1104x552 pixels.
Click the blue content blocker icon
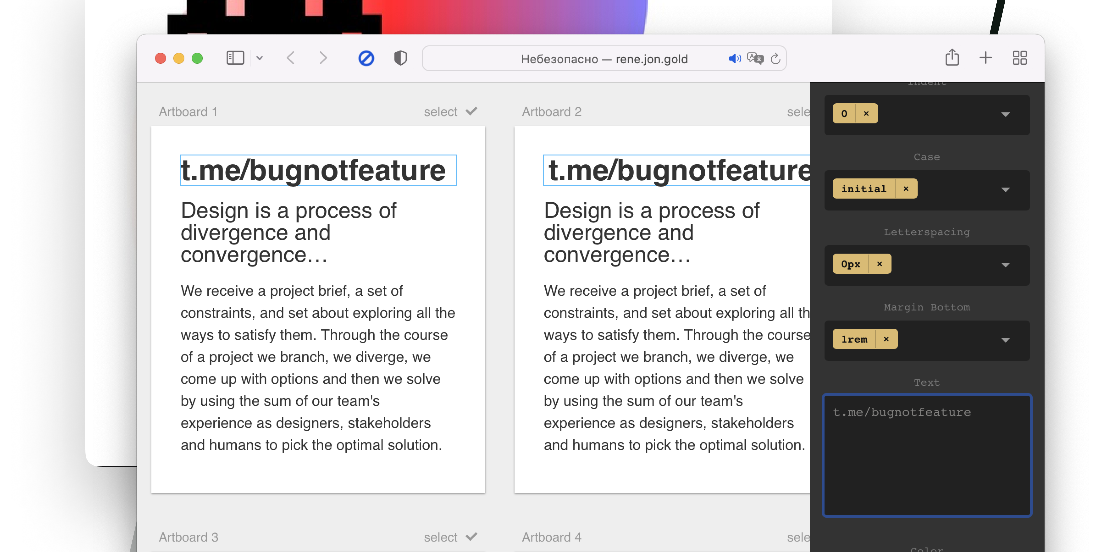(x=366, y=58)
